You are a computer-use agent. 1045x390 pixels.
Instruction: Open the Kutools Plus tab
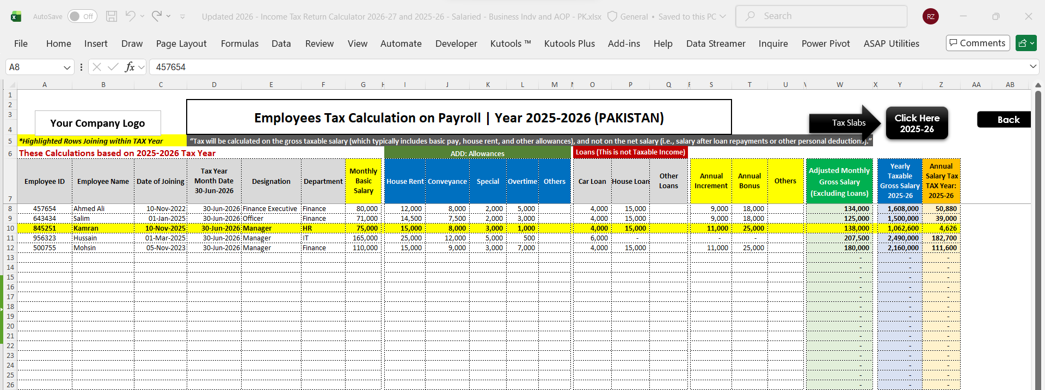569,44
